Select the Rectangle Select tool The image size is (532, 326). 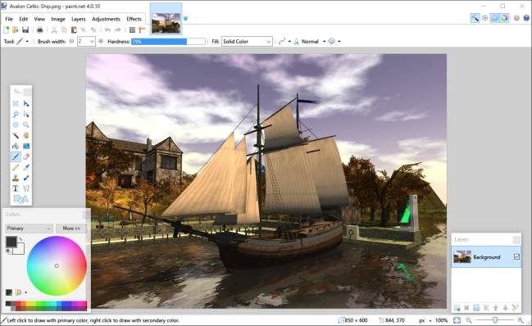(16, 104)
